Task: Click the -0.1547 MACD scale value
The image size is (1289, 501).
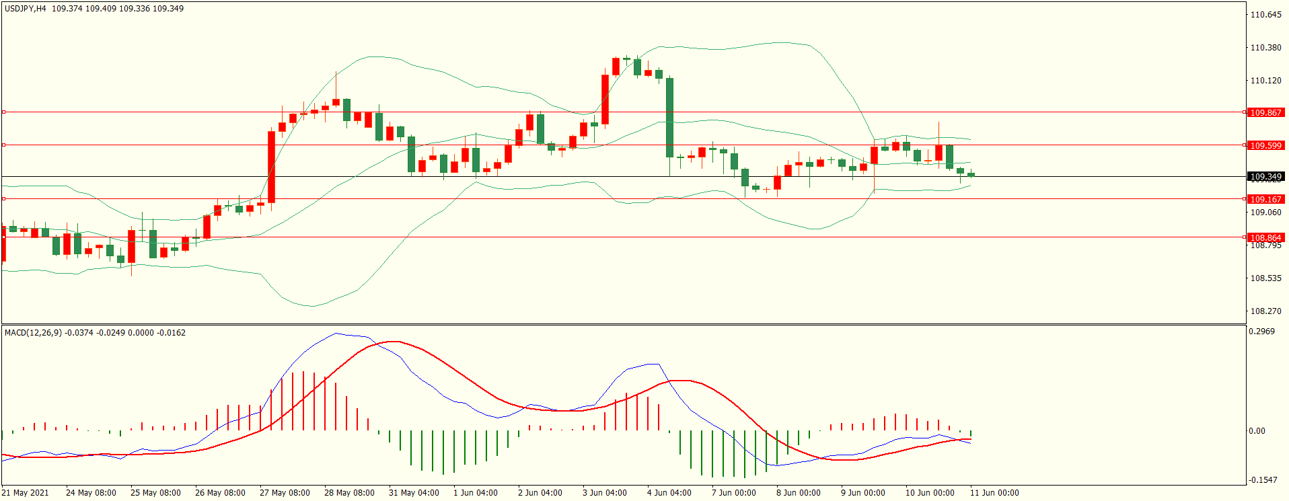Action: point(1263,480)
